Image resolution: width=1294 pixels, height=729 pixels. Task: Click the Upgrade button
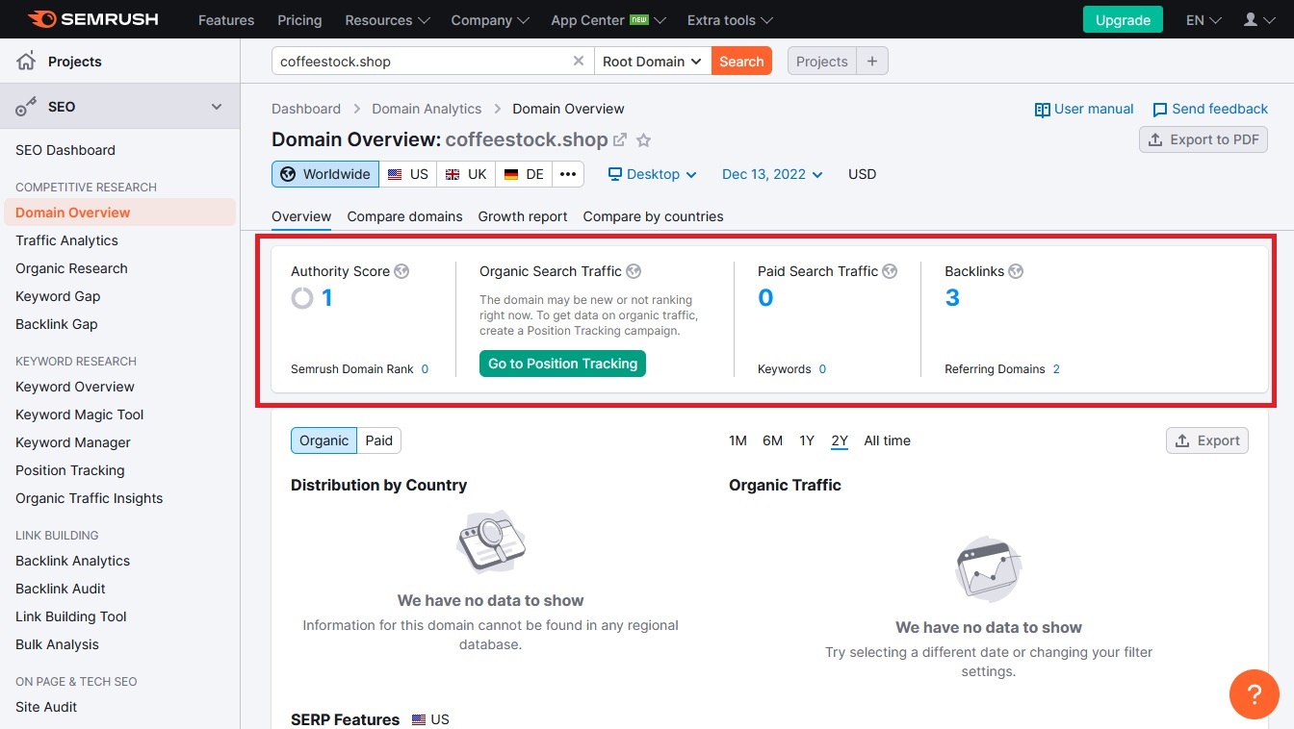[1123, 20]
